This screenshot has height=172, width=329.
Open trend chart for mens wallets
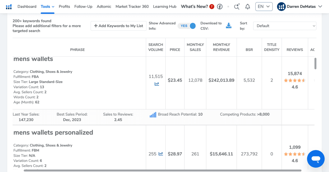pyautogui.click(x=157, y=84)
